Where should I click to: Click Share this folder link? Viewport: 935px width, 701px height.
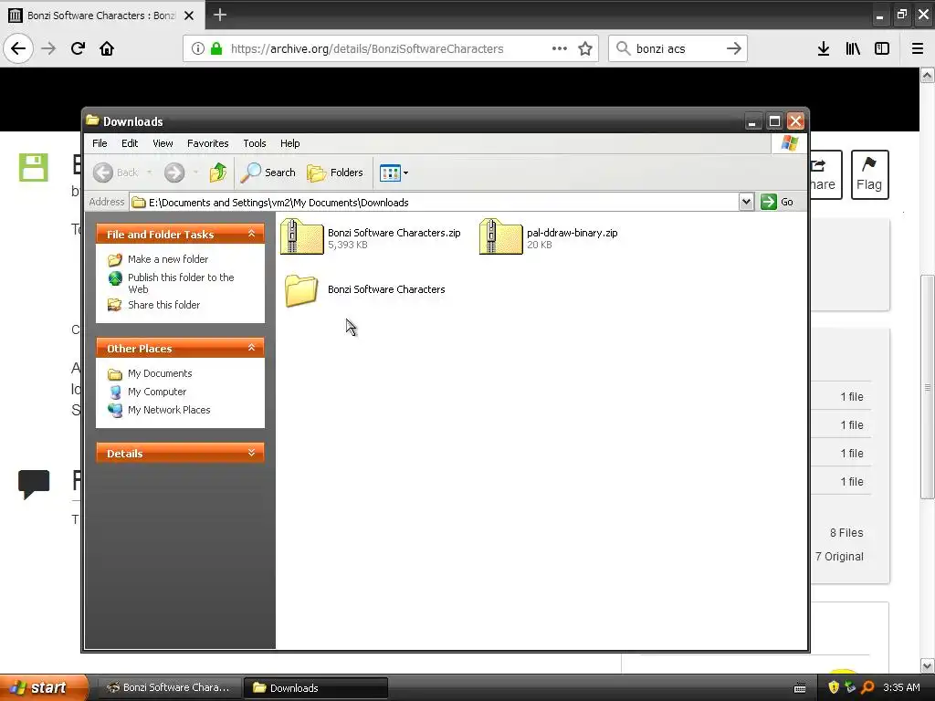(164, 305)
